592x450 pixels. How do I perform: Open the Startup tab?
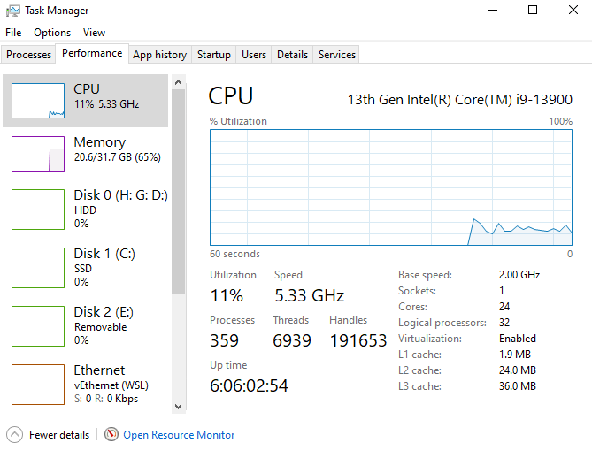pos(213,55)
